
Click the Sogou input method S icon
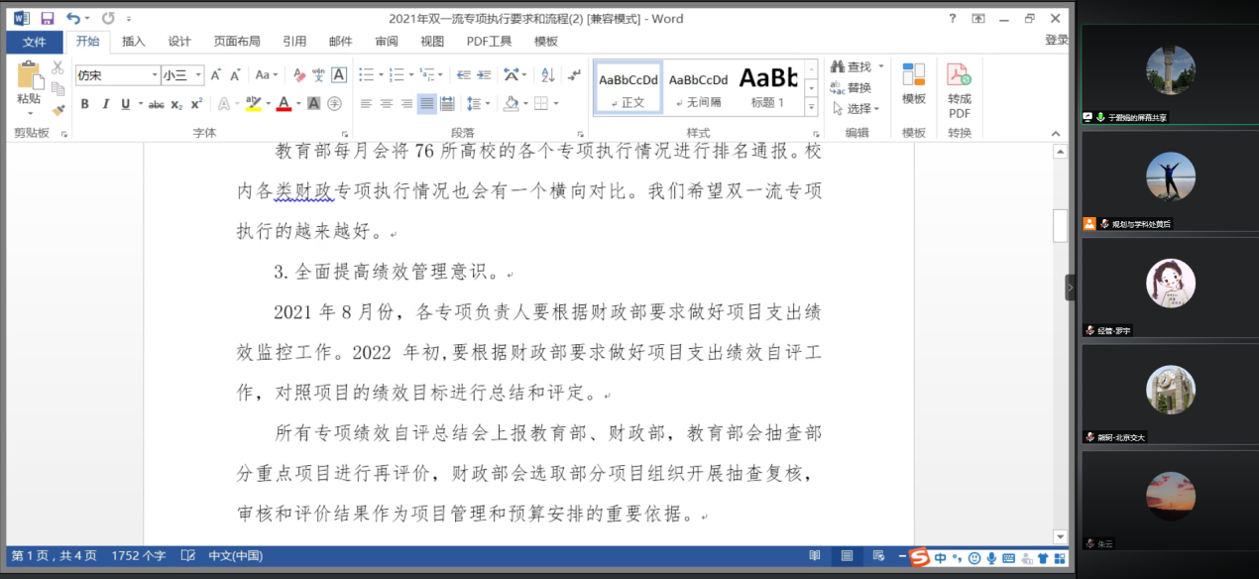[920, 557]
